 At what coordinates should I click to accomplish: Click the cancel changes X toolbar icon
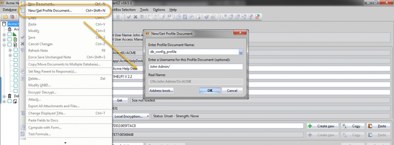[136, 17]
